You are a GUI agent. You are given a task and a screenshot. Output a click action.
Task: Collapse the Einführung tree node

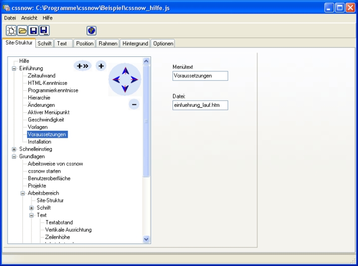pos(14,68)
